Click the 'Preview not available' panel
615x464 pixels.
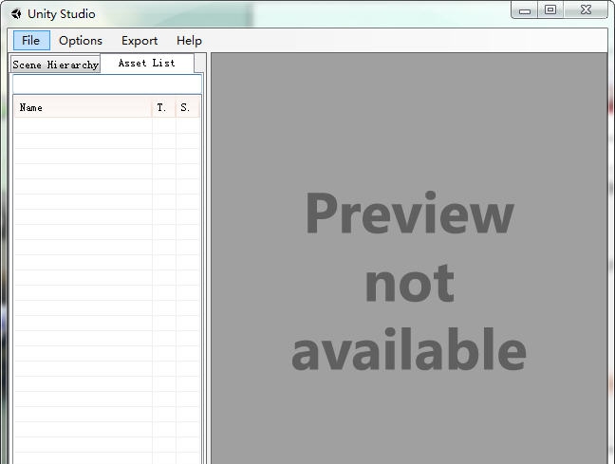point(409,259)
